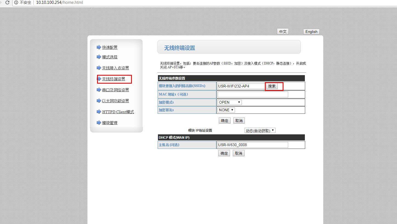Screen dimensions: 397x224
Task: Open the 加密模式1 dropdown showing OPEN
Action: point(229,102)
